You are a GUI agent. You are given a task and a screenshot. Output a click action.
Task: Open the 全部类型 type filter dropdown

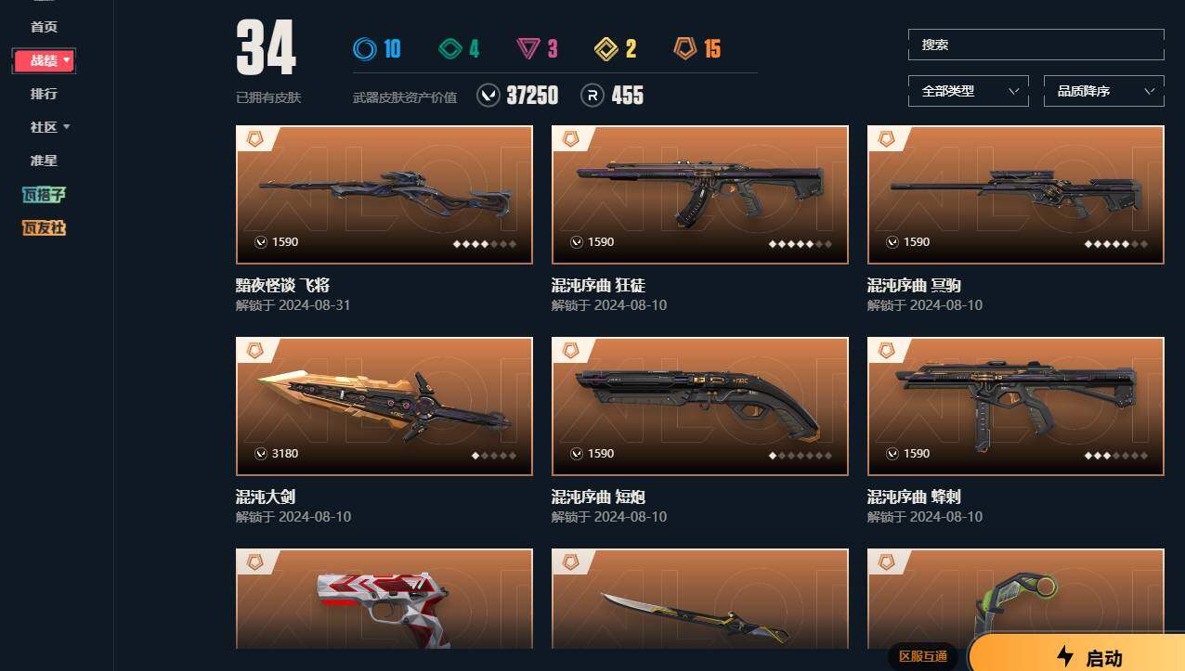(969, 91)
